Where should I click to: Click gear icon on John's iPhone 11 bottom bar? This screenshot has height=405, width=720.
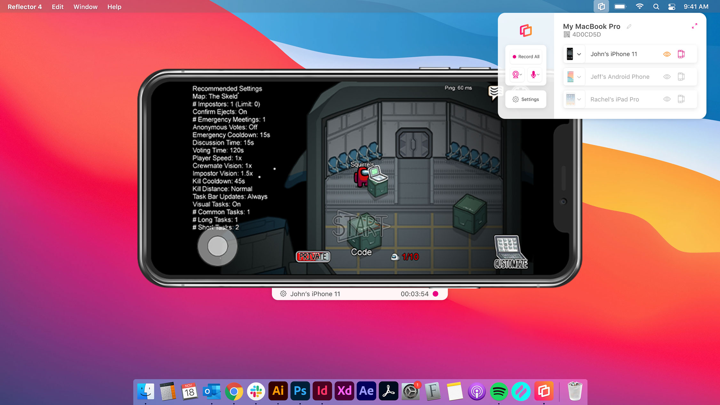[x=283, y=294]
